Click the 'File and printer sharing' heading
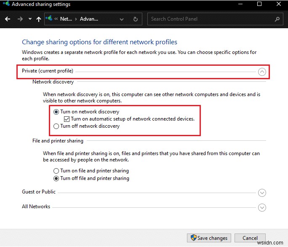The image size is (288, 247). point(58,141)
